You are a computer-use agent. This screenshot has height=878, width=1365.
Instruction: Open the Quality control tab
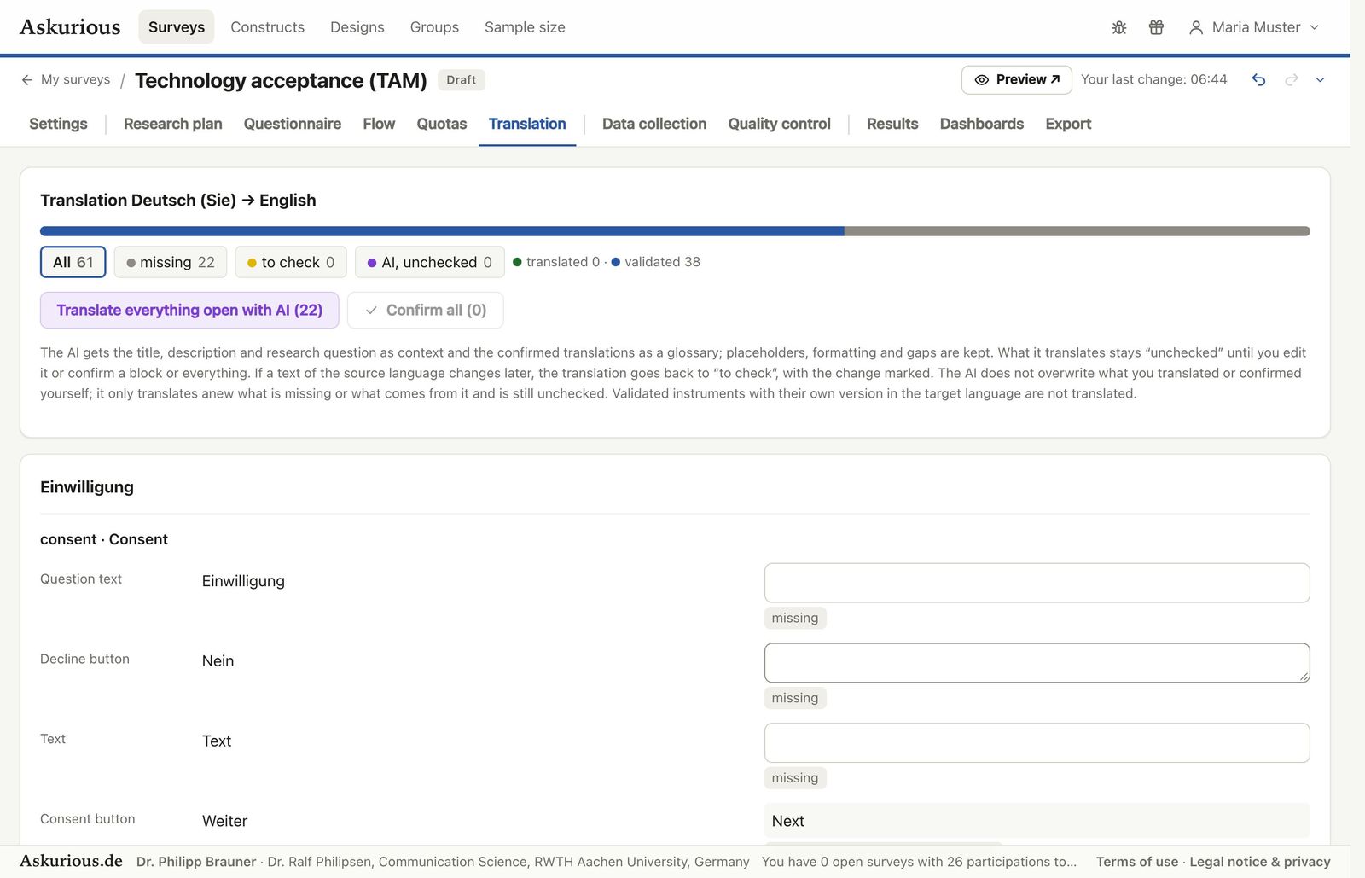(x=779, y=124)
